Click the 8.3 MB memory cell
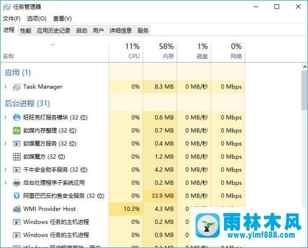This screenshot has width=308, height=248. (160, 87)
